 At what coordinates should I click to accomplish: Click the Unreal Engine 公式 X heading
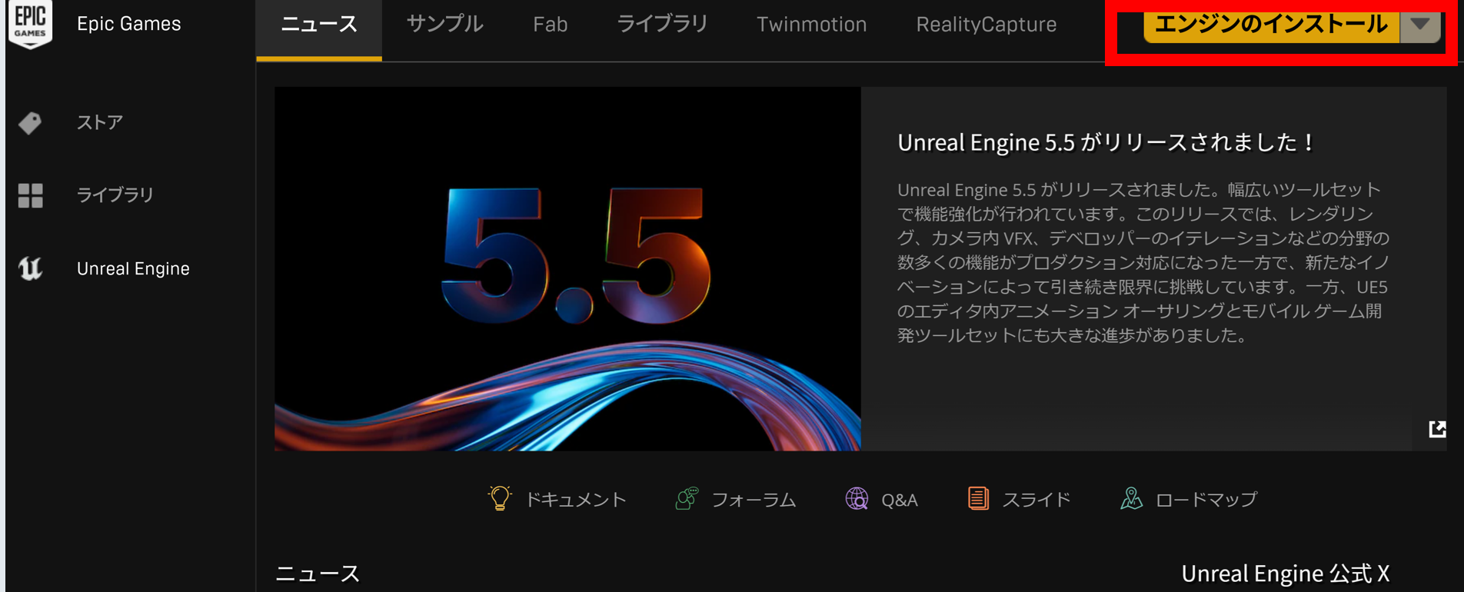pos(1285,574)
